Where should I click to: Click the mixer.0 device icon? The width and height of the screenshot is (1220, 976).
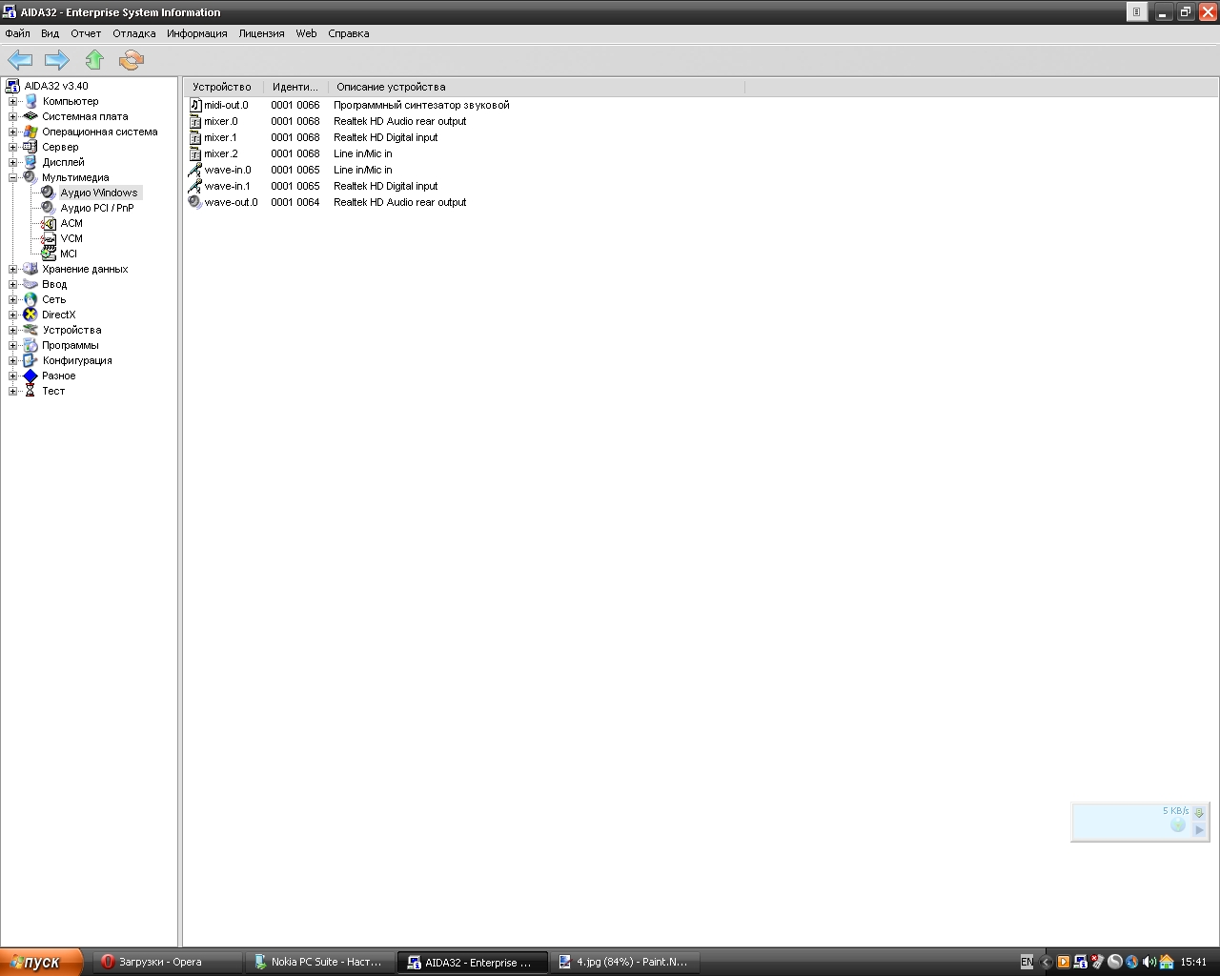tap(194, 121)
